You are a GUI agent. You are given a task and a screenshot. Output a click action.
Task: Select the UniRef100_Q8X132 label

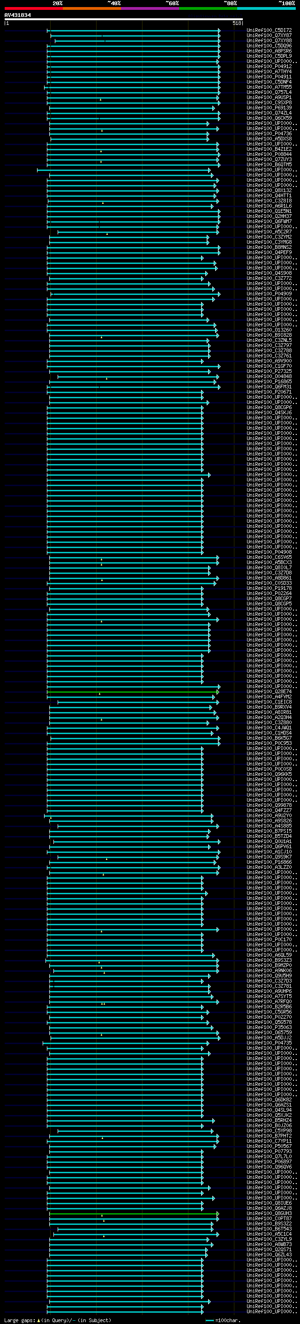coord(269,191)
